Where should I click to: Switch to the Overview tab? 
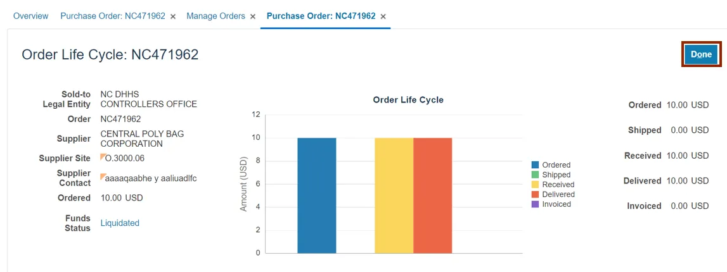(x=30, y=16)
